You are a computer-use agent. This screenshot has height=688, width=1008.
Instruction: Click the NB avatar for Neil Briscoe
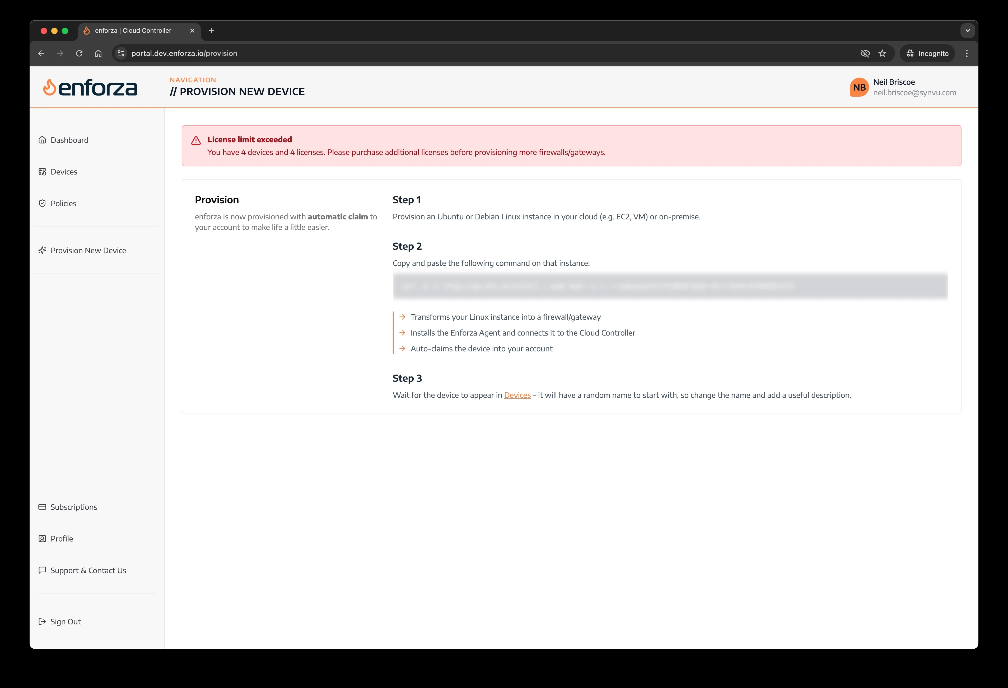tap(859, 87)
